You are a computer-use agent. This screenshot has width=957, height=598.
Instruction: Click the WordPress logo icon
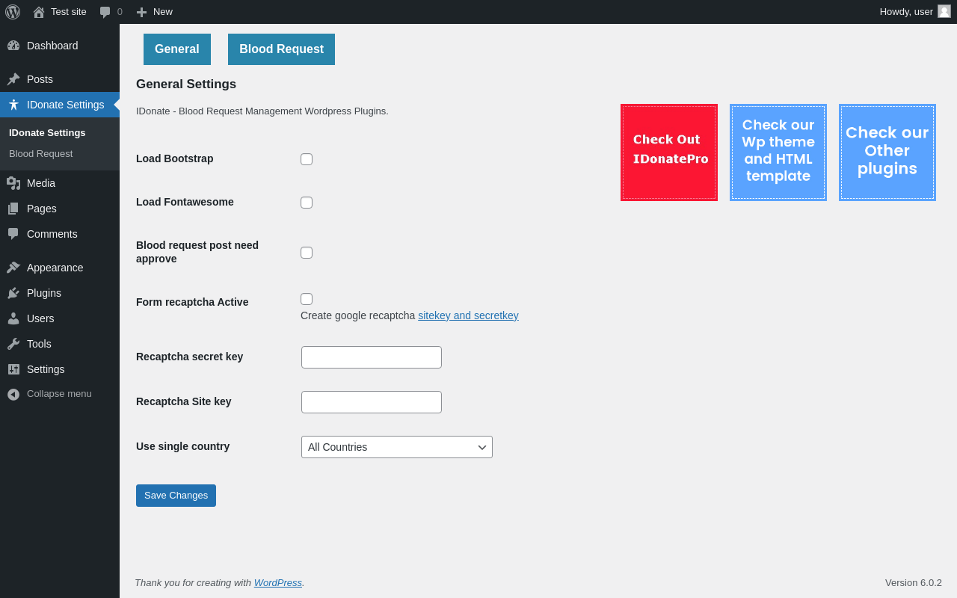click(x=13, y=12)
